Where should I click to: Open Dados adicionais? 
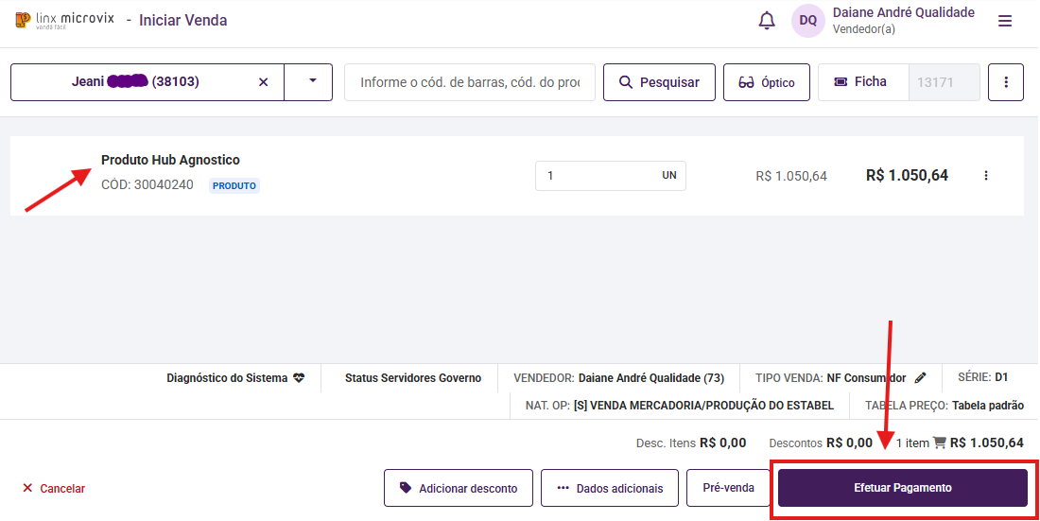(610, 489)
